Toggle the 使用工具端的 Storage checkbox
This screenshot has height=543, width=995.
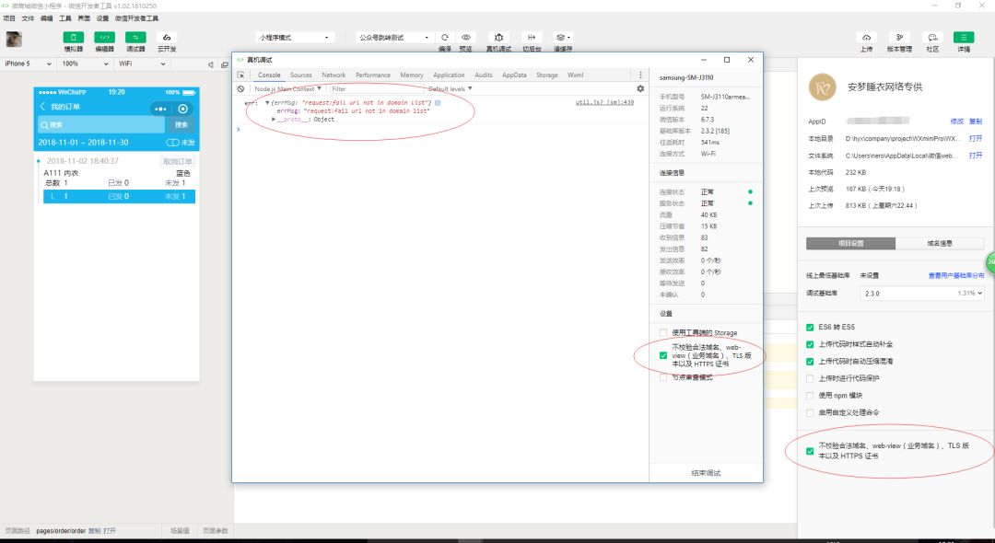tap(663, 332)
